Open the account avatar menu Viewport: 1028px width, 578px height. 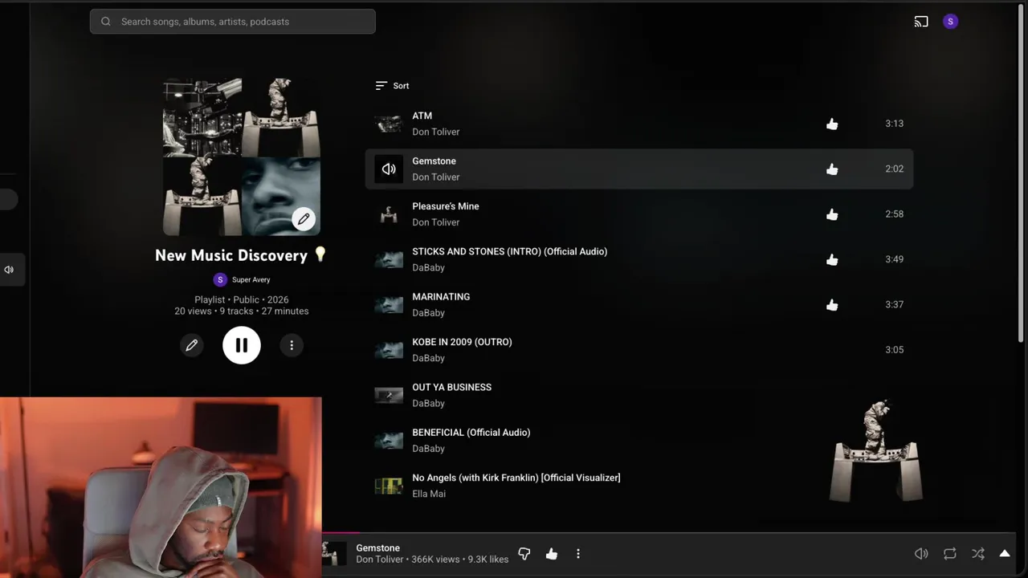click(x=950, y=22)
